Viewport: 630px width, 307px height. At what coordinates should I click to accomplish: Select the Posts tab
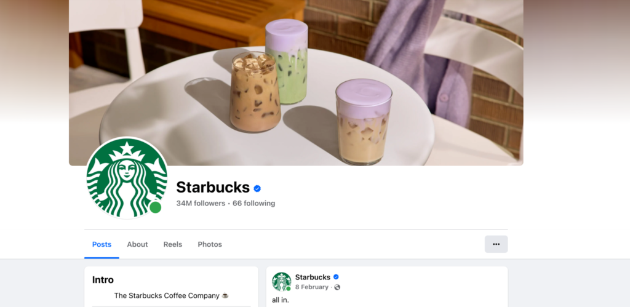pyautogui.click(x=102, y=244)
